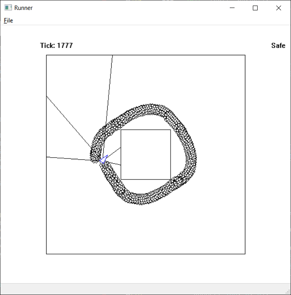Click the dark cluster near inner square's bottom-right corner
The image size is (291, 295).
tap(178, 180)
